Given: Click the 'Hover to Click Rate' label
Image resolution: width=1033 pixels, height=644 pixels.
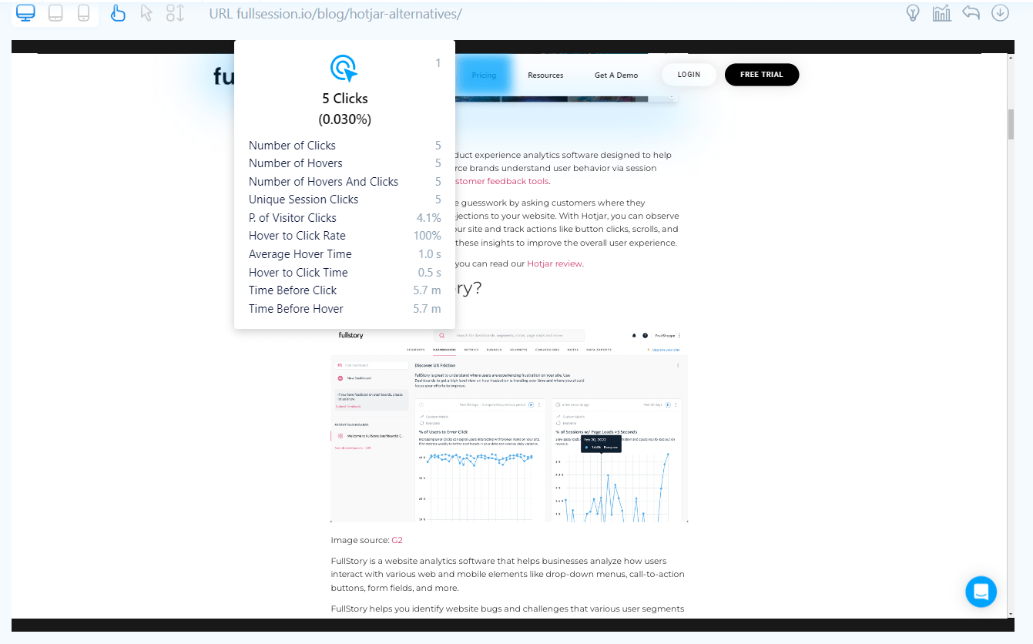Looking at the screenshot, I should coord(297,236).
